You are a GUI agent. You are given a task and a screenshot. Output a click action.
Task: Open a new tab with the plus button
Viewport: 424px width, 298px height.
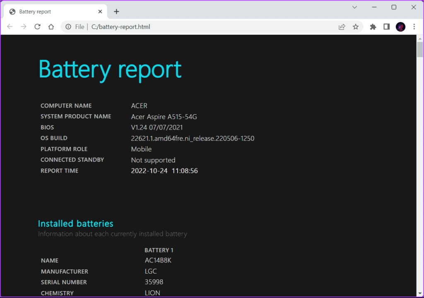point(116,12)
